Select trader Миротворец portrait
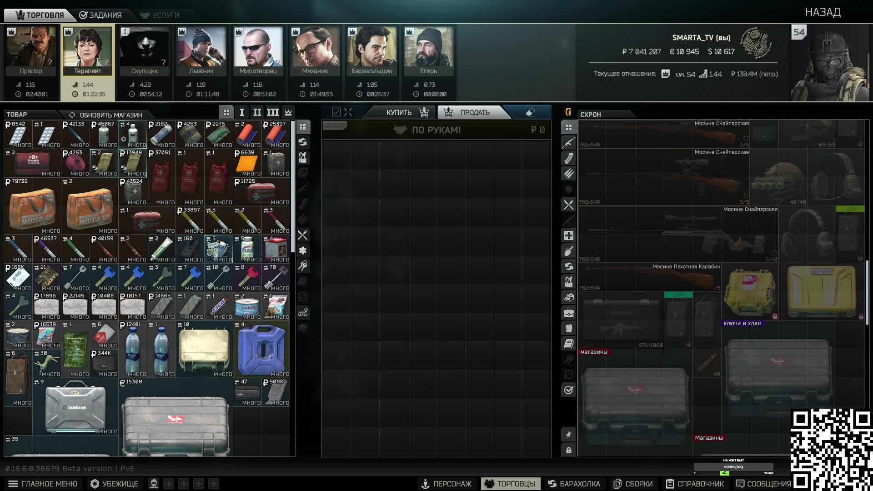This screenshot has width=873, height=491. (258, 51)
